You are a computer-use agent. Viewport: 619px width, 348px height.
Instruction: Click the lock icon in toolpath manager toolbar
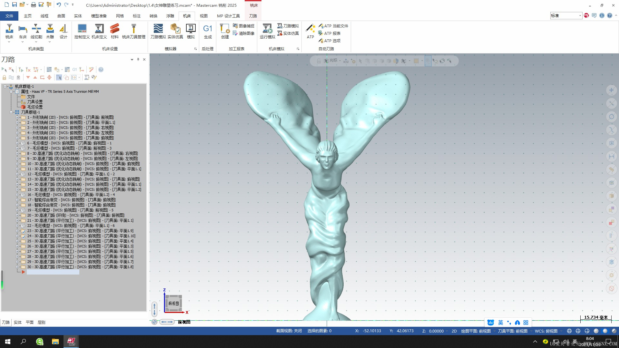(4, 77)
